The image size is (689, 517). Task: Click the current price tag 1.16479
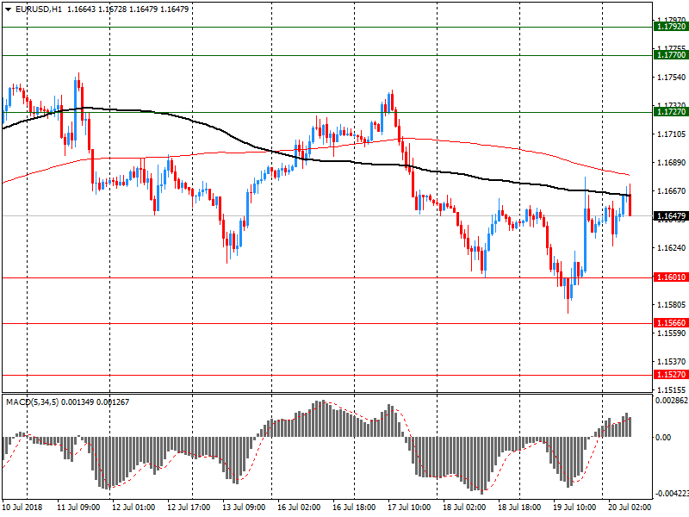click(x=671, y=216)
